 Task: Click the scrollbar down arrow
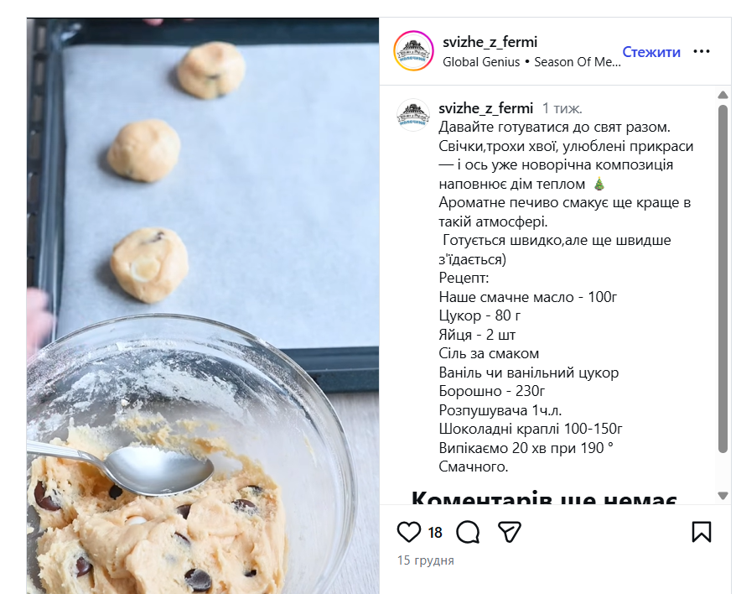(x=723, y=496)
